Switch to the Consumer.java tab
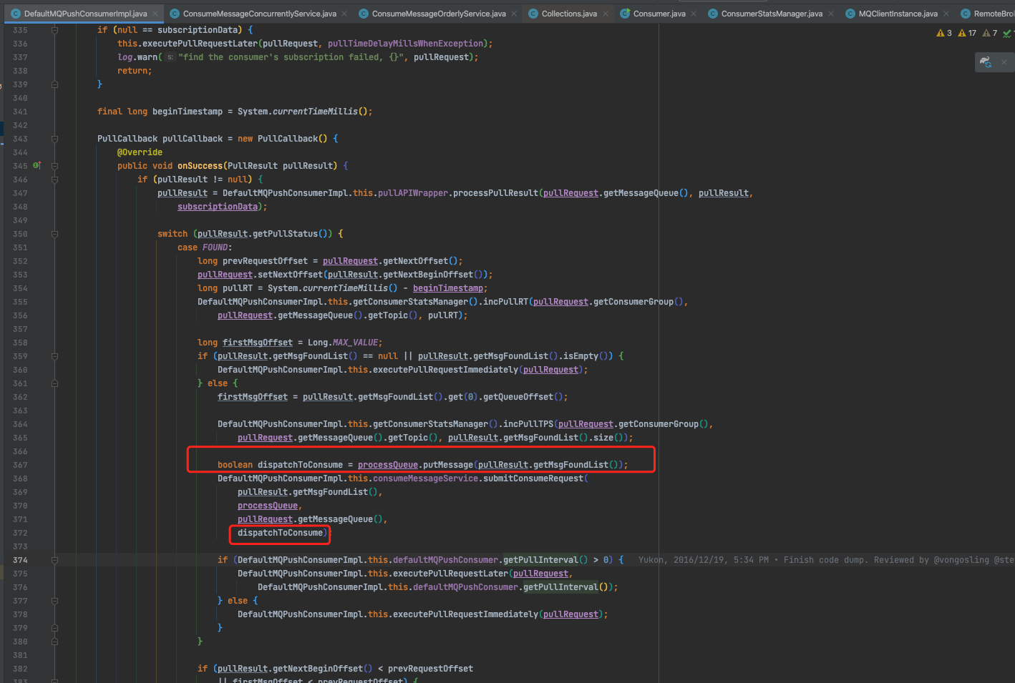 tap(659, 14)
